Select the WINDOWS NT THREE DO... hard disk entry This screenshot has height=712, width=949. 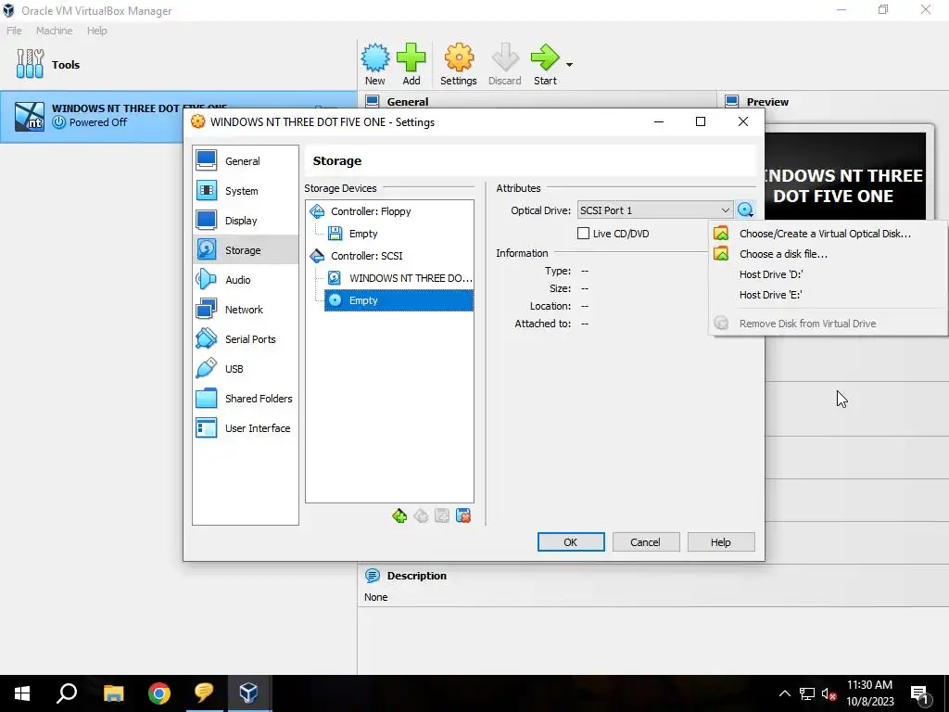pos(399,278)
